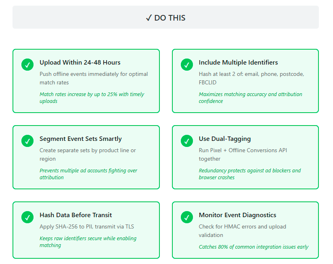Click the DO THIS header banner
The image size is (333, 264).
165,17
